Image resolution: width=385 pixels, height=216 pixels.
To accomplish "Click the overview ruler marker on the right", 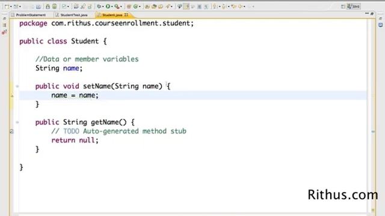I will [373, 132].
